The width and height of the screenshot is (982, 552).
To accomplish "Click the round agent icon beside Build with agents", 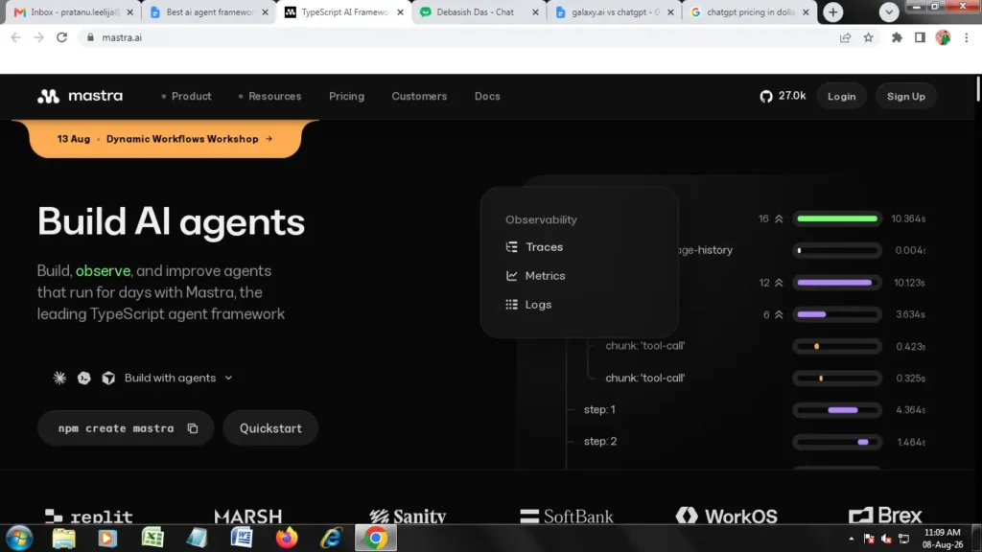I will (x=84, y=378).
